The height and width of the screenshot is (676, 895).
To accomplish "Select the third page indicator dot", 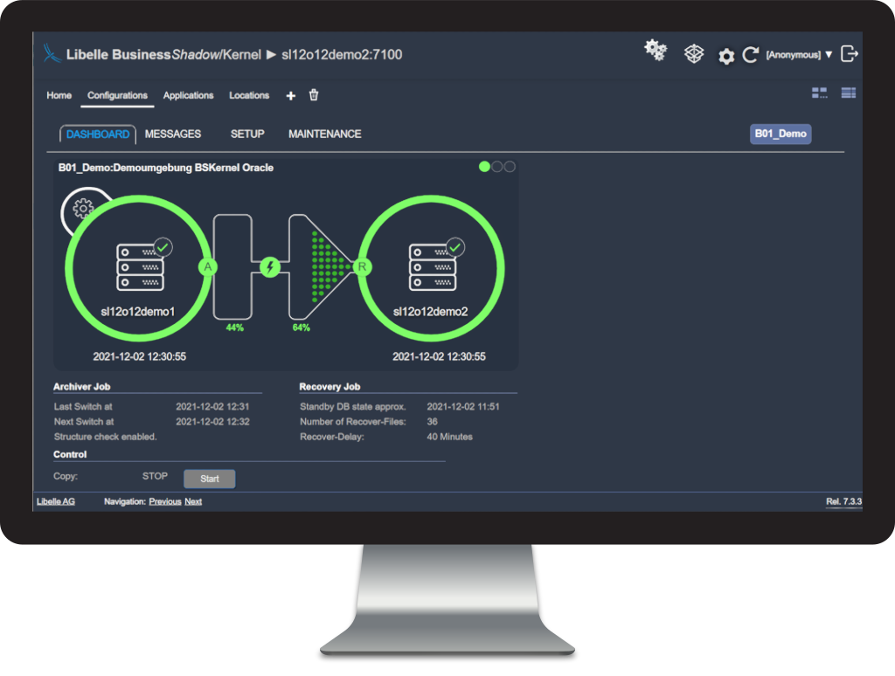I will [x=510, y=167].
